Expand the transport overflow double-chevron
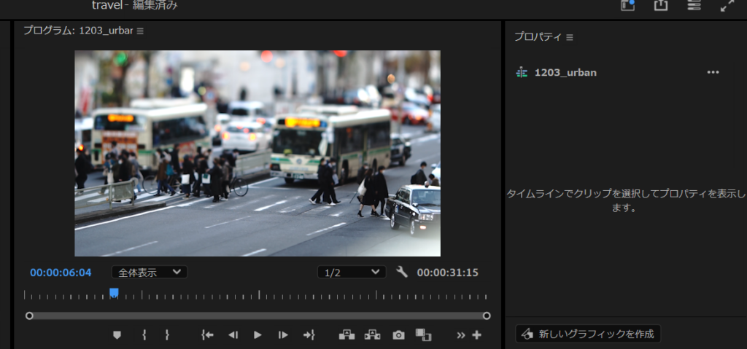 pyautogui.click(x=461, y=335)
